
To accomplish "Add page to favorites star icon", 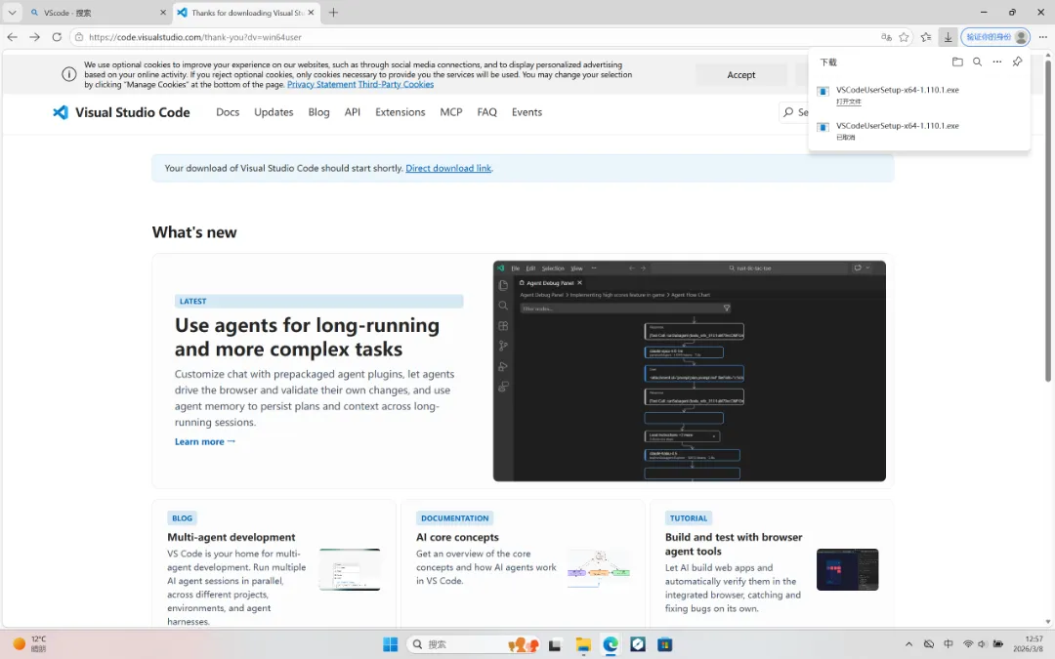I will click(905, 37).
